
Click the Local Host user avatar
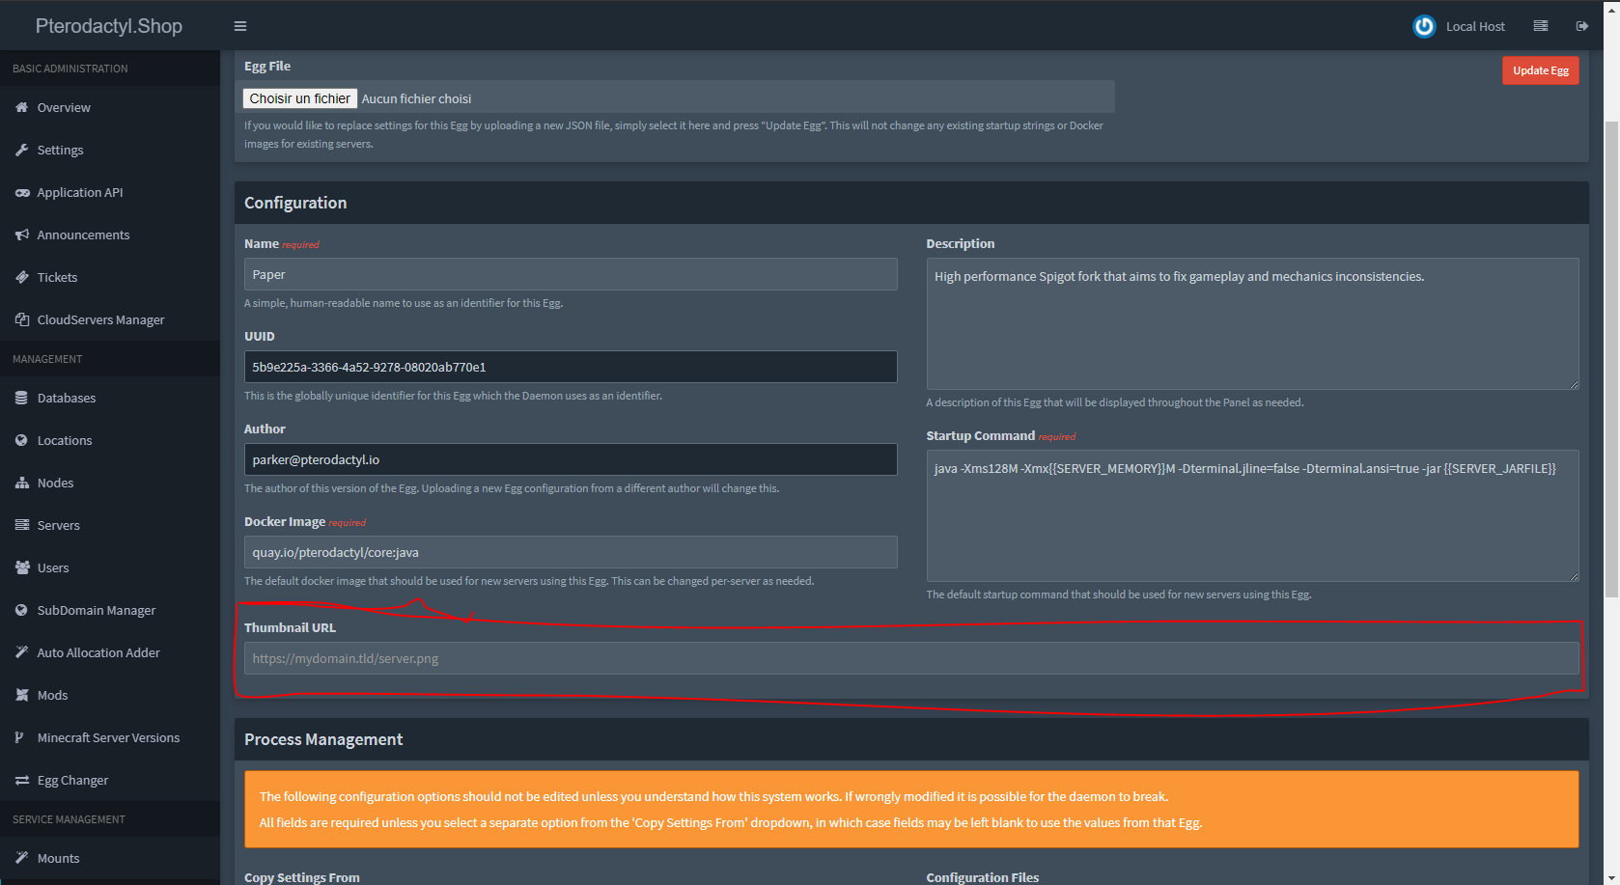click(1424, 26)
